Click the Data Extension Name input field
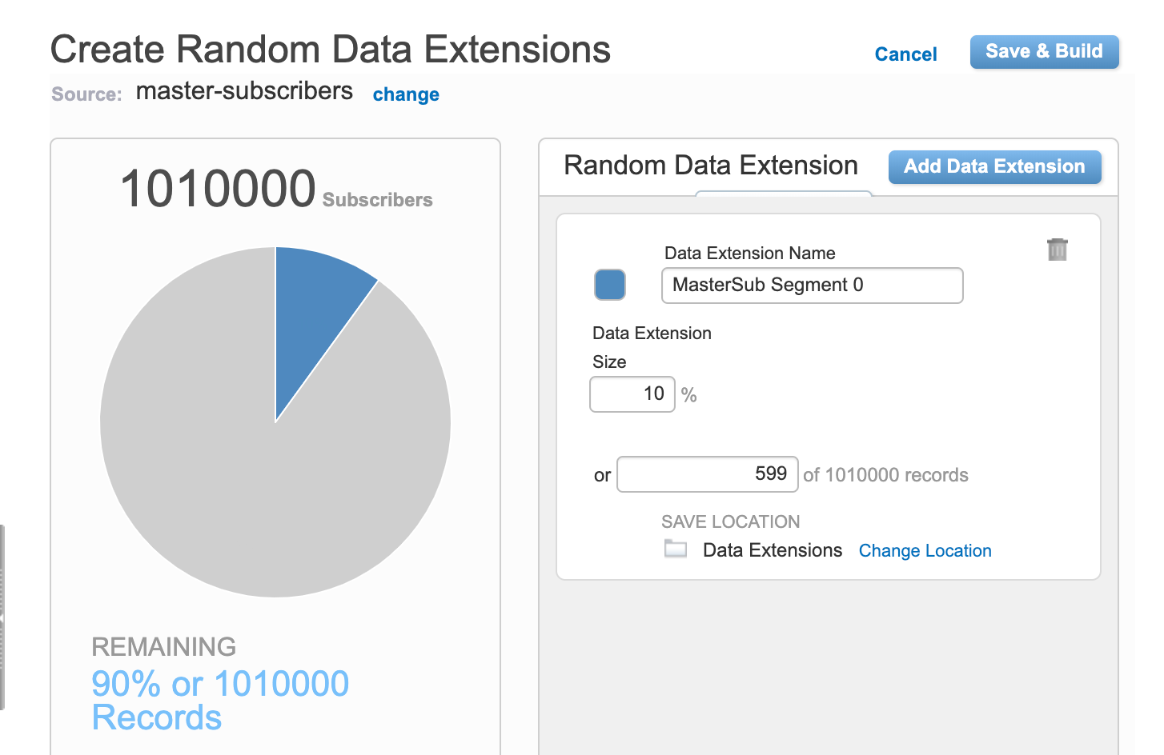 coord(811,286)
